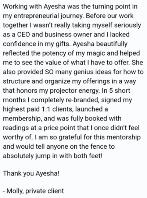Click 'confidence in my gifts' phrase

36,44
